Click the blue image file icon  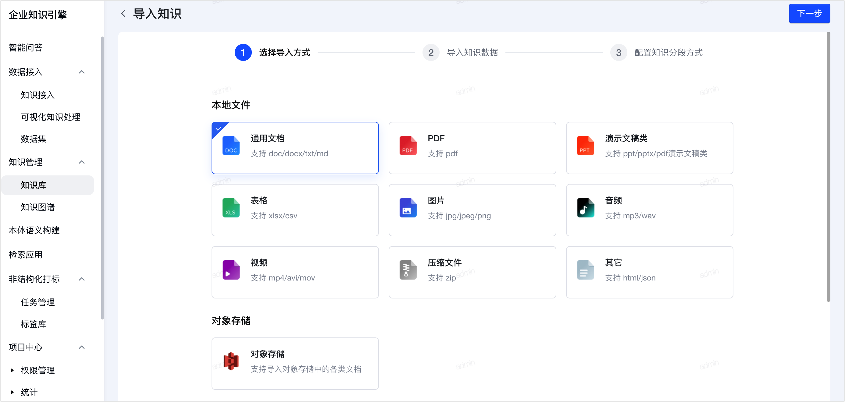pos(408,208)
